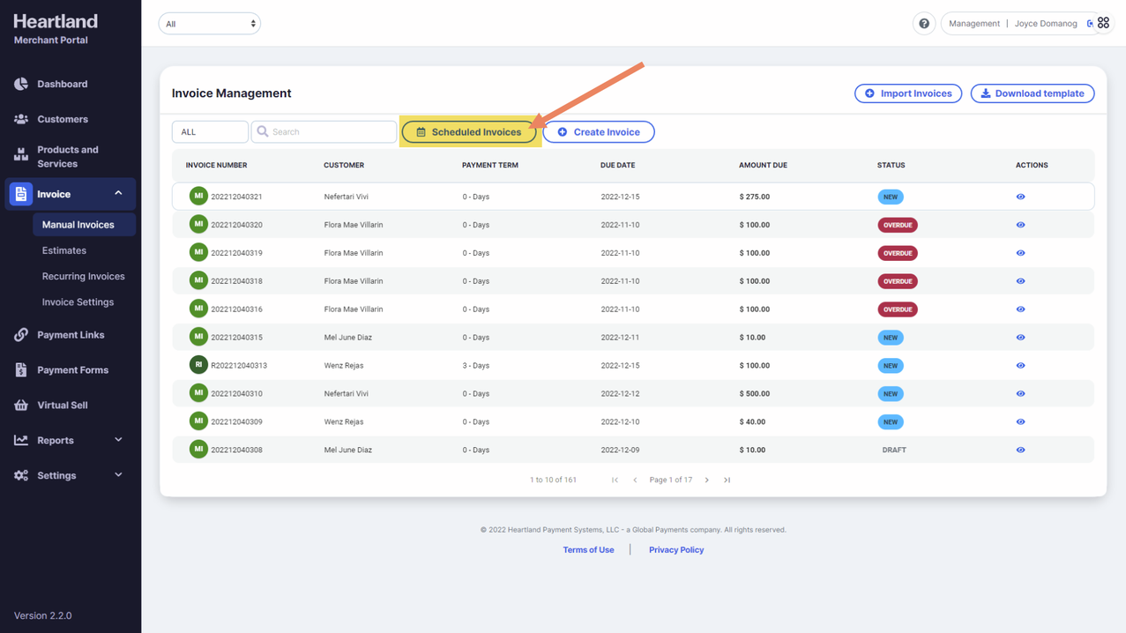This screenshot has width=1126, height=633.
Task: Go to next page of invoices
Action: pyautogui.click(x=707, y=480)
